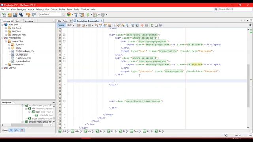Open the Navigate menu
Viewport: 253px width, 142px height.
21,9
